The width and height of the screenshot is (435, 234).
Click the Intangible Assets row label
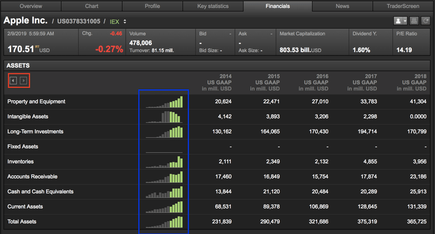[x=28, y=117]
